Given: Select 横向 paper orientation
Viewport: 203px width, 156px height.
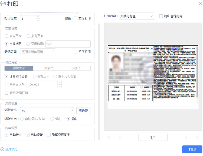Looking at the screenshot, I should point(68,119).
